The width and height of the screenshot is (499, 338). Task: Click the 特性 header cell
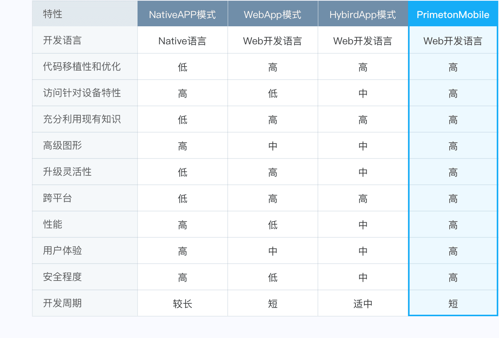pyautogui.click(x=53, y=14)
